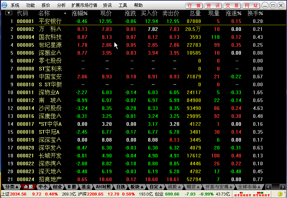This screenshot has width=287, height=198.
Task: Expand the 全球市场 tab menu
Action: 249,187
